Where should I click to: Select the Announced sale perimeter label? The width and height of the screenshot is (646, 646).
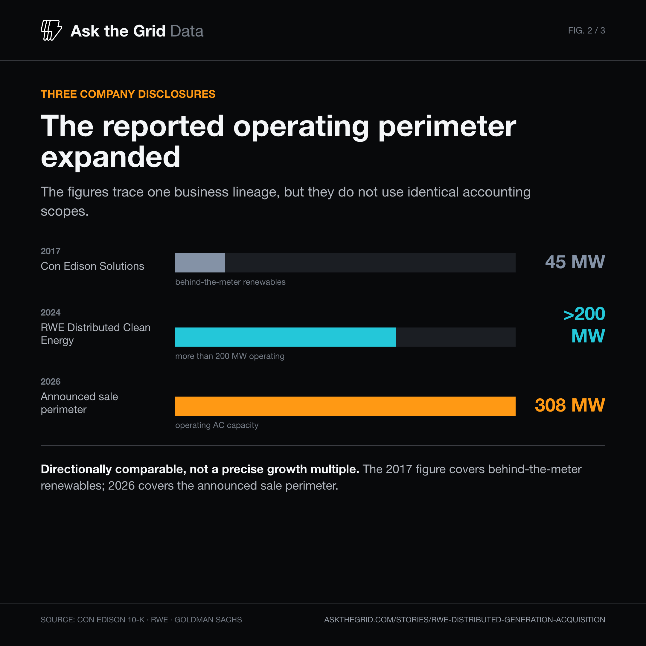(79, 403)
